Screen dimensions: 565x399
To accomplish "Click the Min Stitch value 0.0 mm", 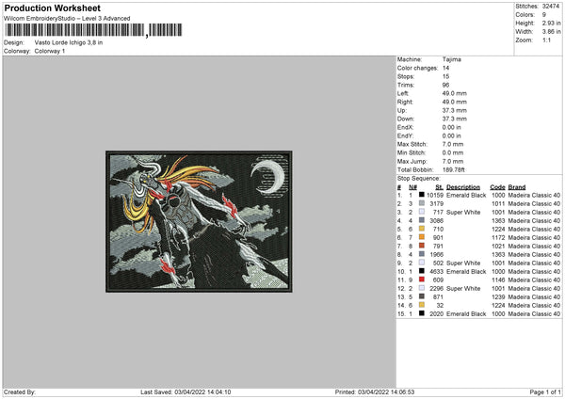I will (x=453, y=152).
